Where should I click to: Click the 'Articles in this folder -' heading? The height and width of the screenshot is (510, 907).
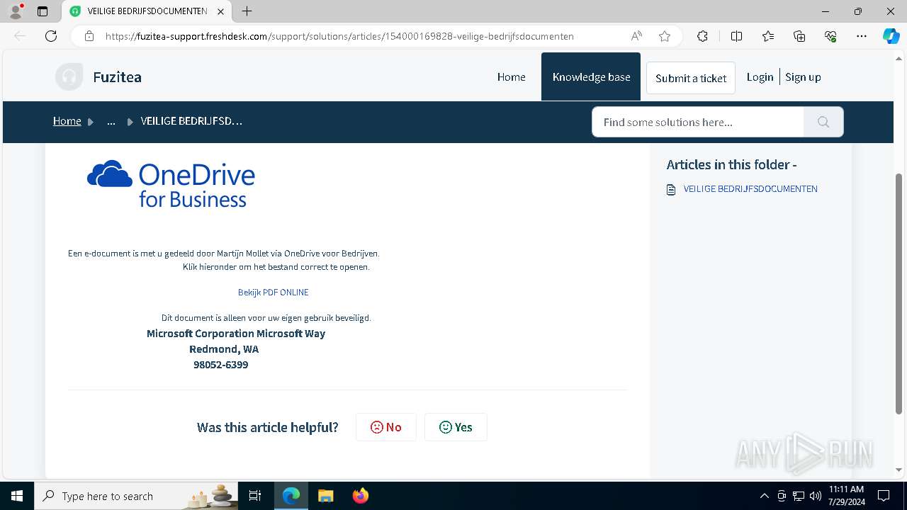(x=731, y=164)
